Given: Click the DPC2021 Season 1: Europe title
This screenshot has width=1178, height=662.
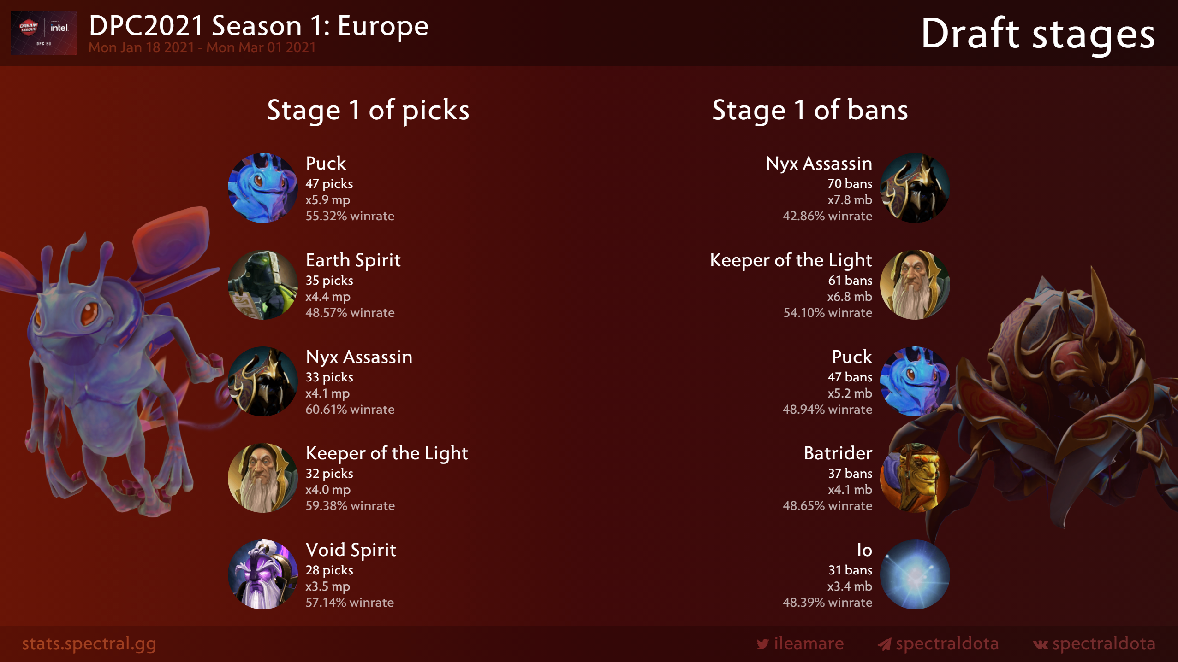Looking at the screenshot, I should (258, 25).
